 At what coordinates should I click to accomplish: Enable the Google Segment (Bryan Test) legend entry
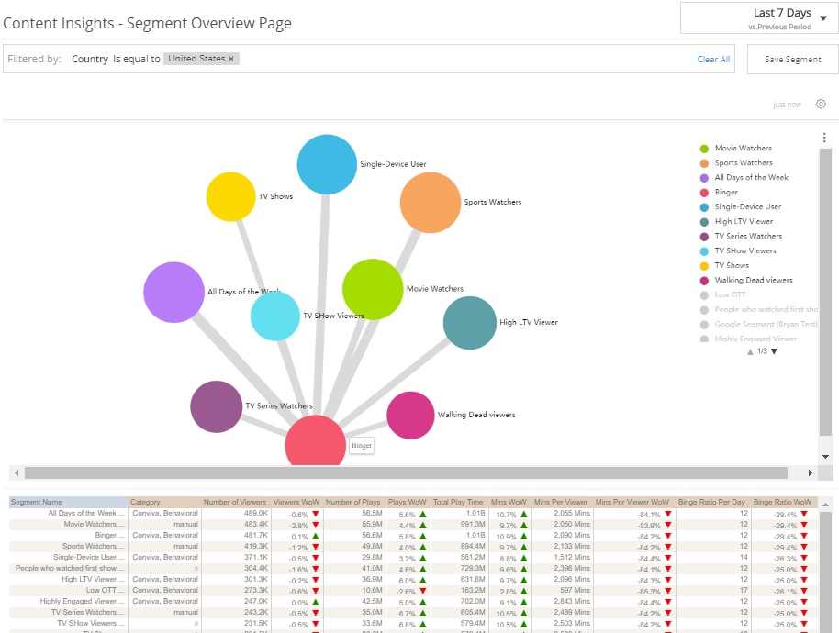(759, 324)
